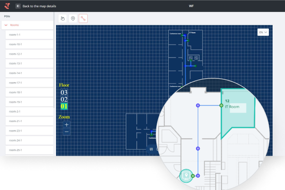Screen dimensions: 285x190
Task: Zoom in with the plus button
Action: [x=66, y=124]
